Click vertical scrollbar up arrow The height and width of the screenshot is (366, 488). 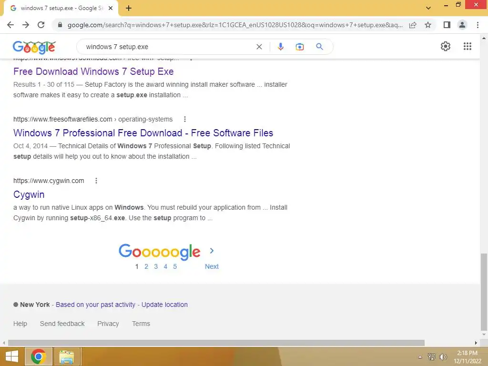[x=484, y=38]
